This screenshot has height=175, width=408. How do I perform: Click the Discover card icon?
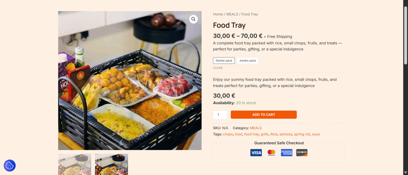pos(302,152)
